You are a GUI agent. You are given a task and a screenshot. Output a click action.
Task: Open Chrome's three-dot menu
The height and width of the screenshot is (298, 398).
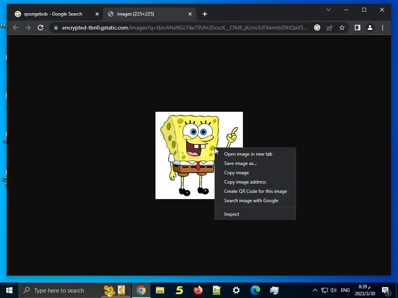[382, 28]
